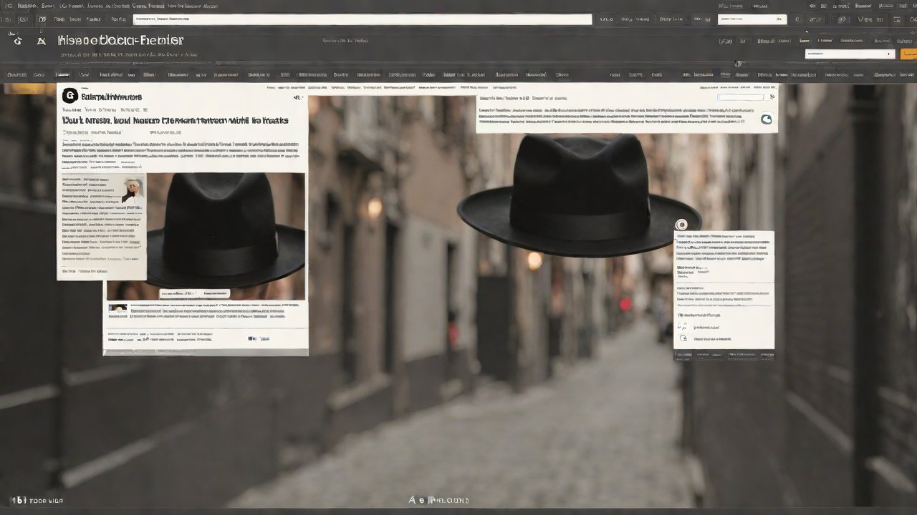The width and height of the screenshot is (917, 515).
Task: Select the underlined third tab in the navigation bar
Action: 63,74
